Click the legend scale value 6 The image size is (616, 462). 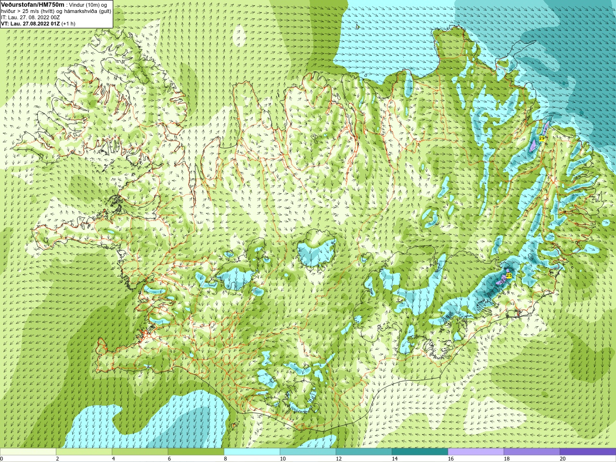pyautogui.click(x=169, y=459)
